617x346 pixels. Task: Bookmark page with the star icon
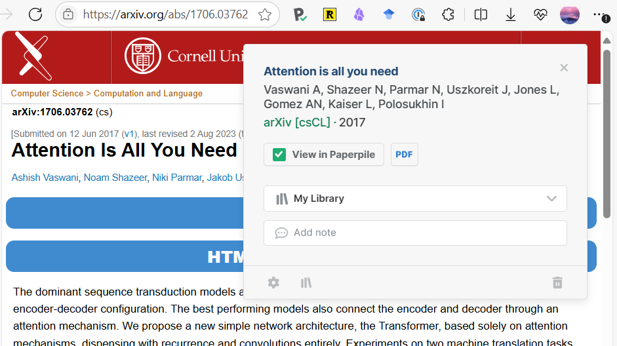[265, 14]
